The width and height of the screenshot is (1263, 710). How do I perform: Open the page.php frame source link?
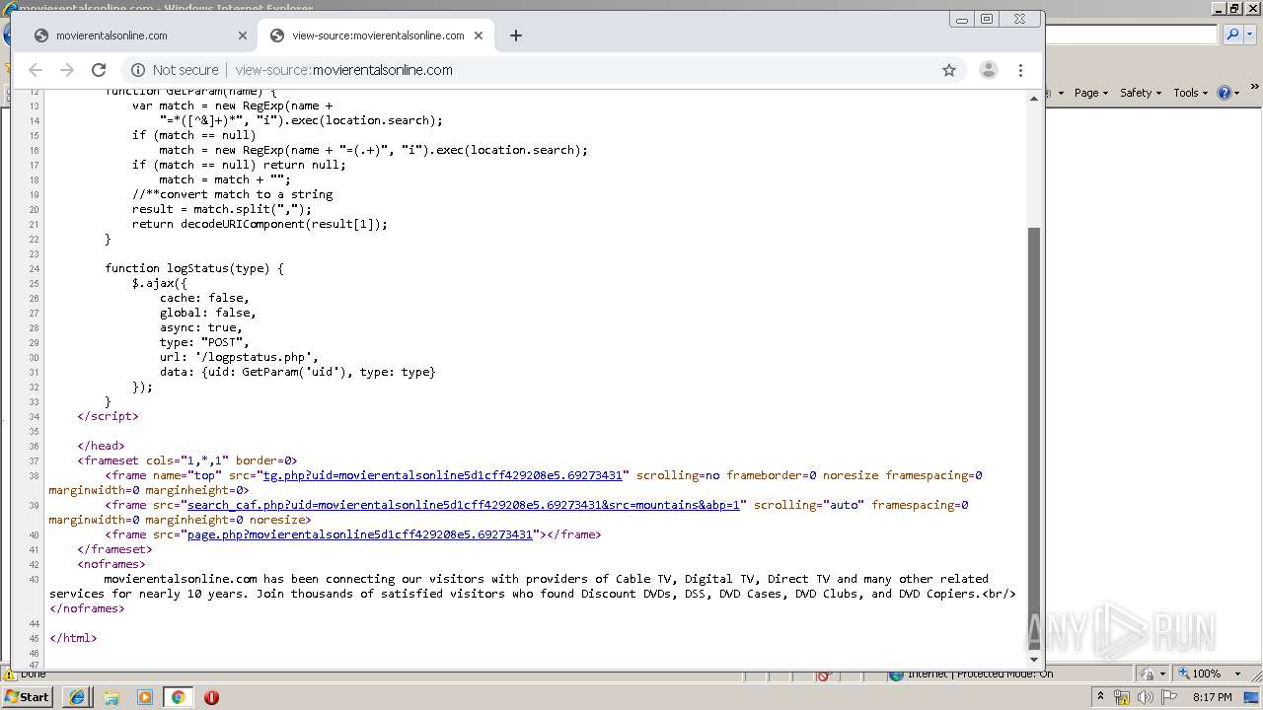(360, 534)
